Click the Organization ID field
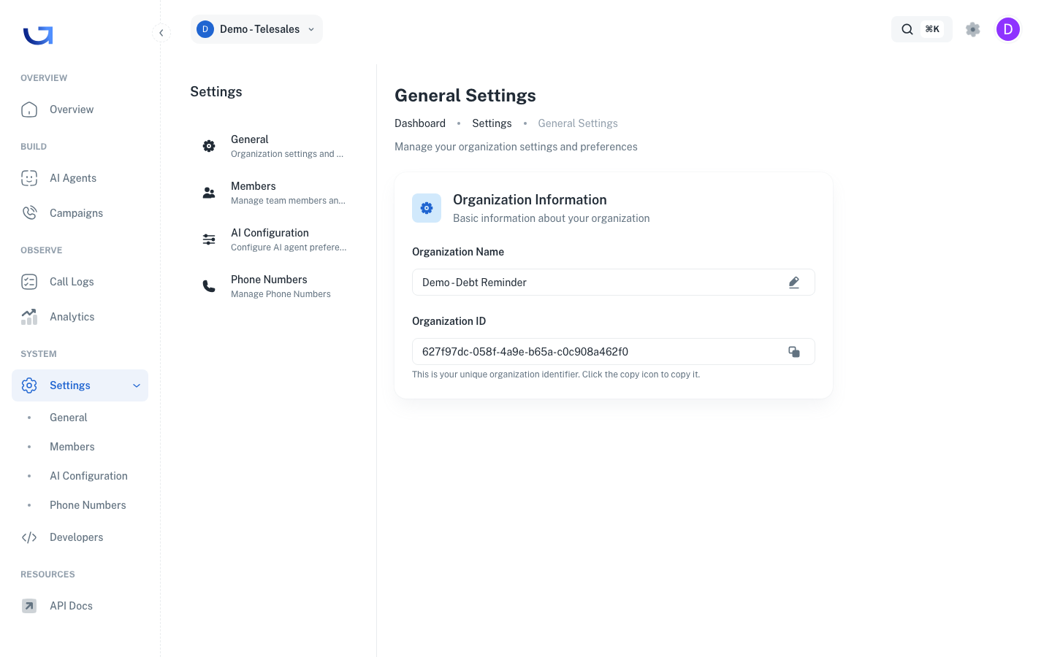Image resolution: width=1052 pixels, height=657 pixels. tap(614, 352)
